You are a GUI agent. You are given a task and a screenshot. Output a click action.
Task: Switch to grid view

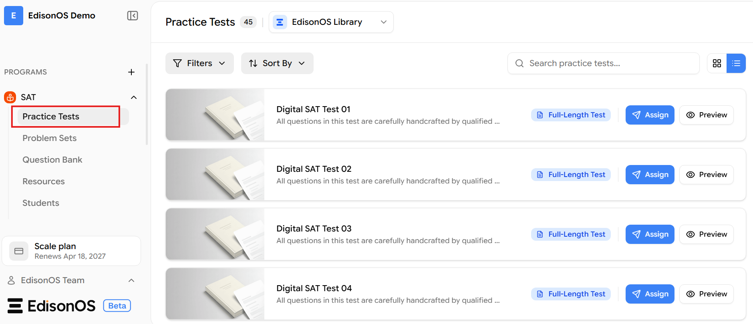(x=717, y=63)
